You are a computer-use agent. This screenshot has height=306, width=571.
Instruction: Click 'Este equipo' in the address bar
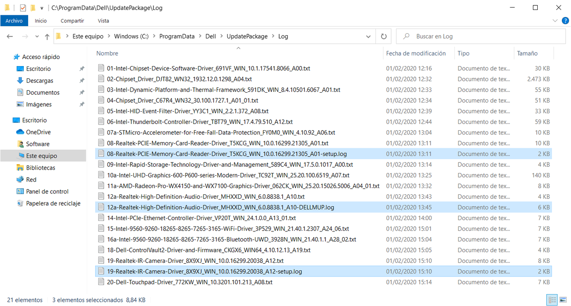pos(88,36)
